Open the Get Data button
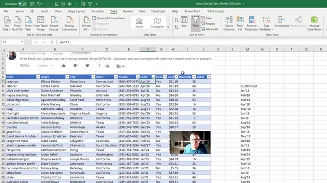327x183 pixels. point(7,24)
